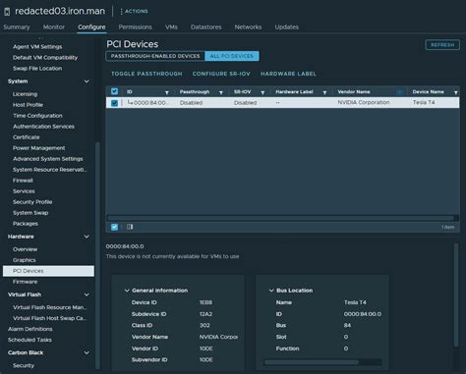
Task: Open the Permissions tab
Action: point(135,27)
